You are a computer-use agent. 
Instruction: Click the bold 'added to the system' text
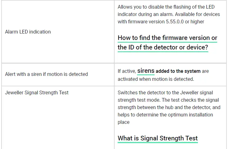[x=178, y=71]
